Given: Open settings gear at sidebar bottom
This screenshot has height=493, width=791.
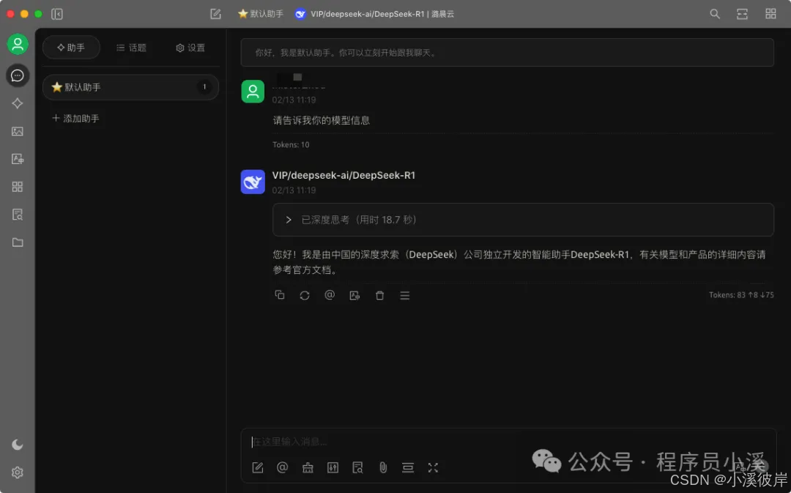Looking at the screenshot, I should (18, 472).
